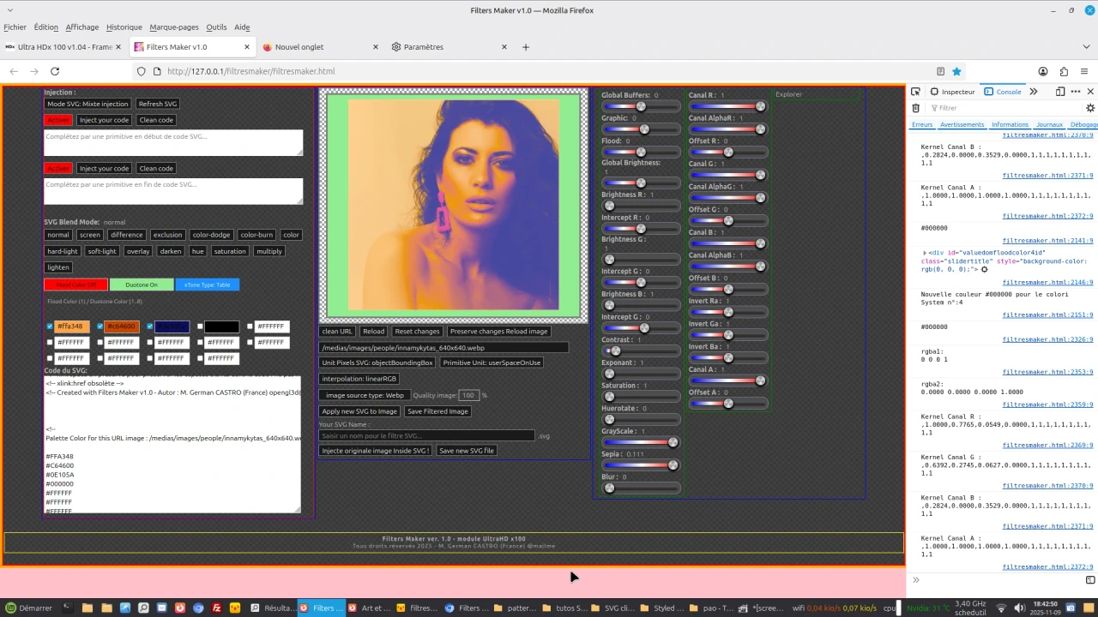Click the chevron to show more devtools panels
The width and height of the screenshot is (1098, 617).
[x=1034, y=92]
